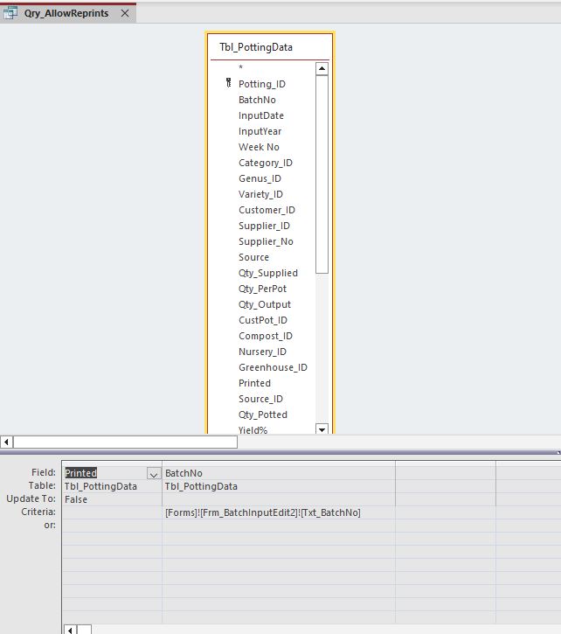This screenshot has width=561, height=634.
Task: Click the field list scroll down arrow
Action: click(x=322, y=429)
